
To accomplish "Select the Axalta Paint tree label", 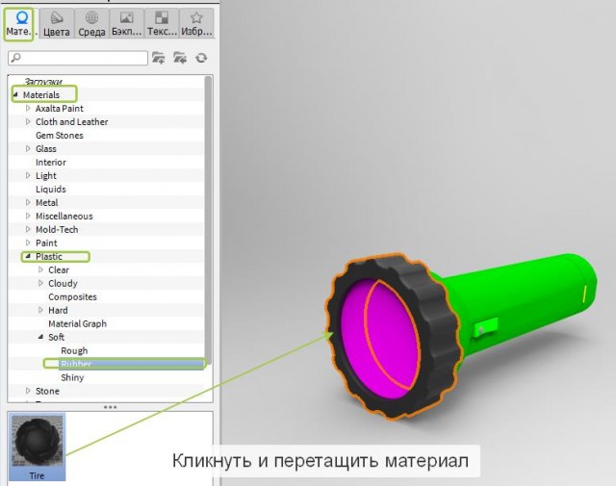I will [60, 108].
